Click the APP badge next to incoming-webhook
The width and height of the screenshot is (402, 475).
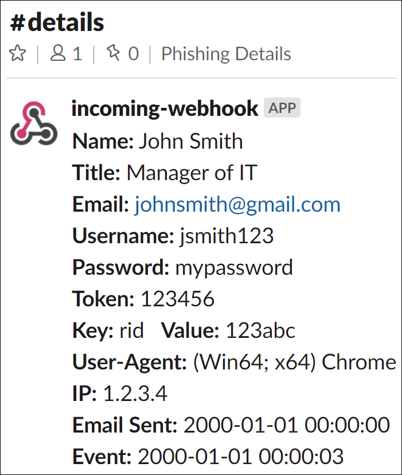[282, 107]
